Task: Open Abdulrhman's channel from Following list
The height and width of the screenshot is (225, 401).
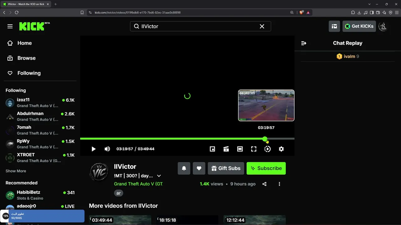Action: (40, 116)
